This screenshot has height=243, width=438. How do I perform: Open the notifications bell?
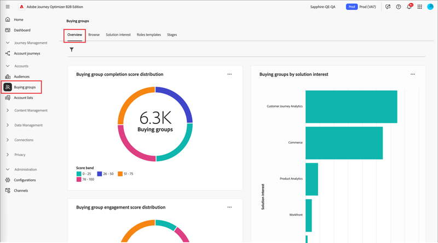click(409, 7)
